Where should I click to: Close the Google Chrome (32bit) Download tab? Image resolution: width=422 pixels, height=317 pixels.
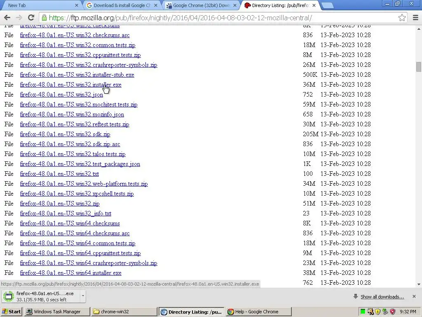(234, 5)
